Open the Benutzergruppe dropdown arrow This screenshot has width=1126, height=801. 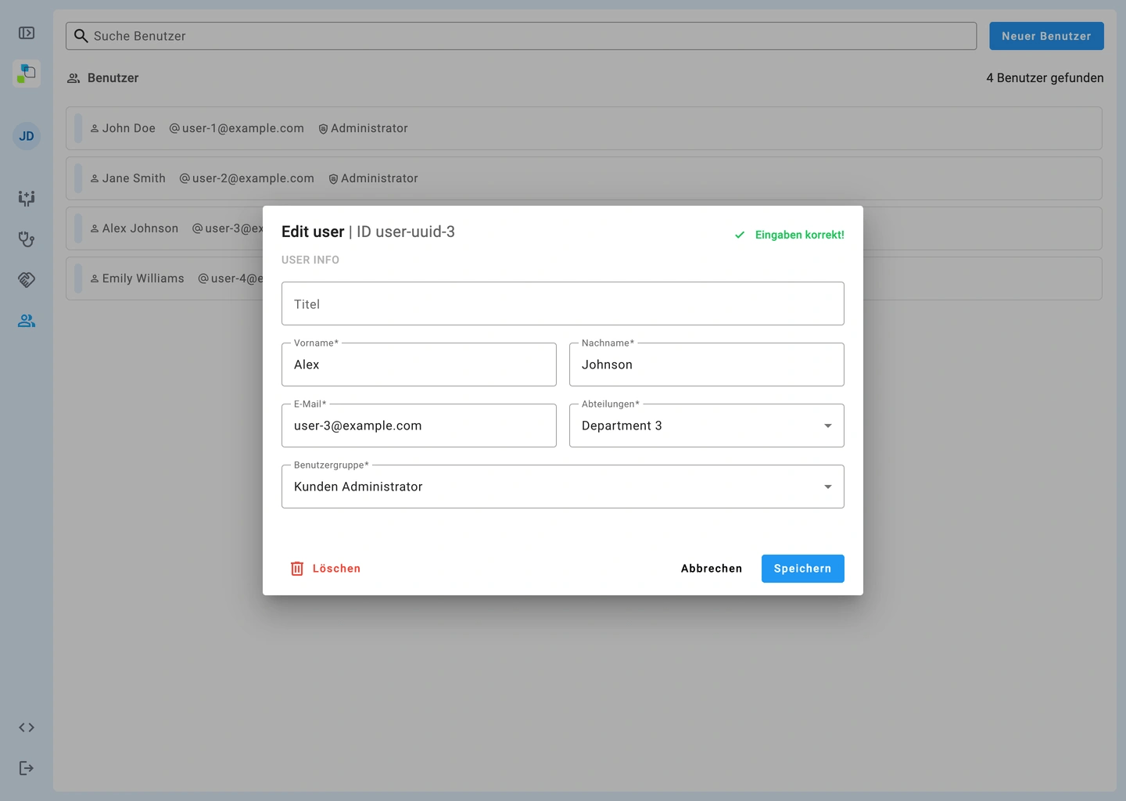point(827,487)
